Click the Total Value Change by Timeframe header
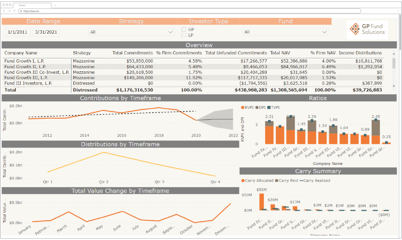 [120, 191]
